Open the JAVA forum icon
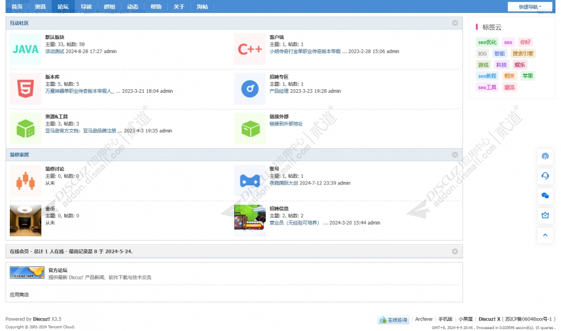Image resolution: width=561 pixels, height=331 pixels. pyautogui.click(x=25, y=49)
